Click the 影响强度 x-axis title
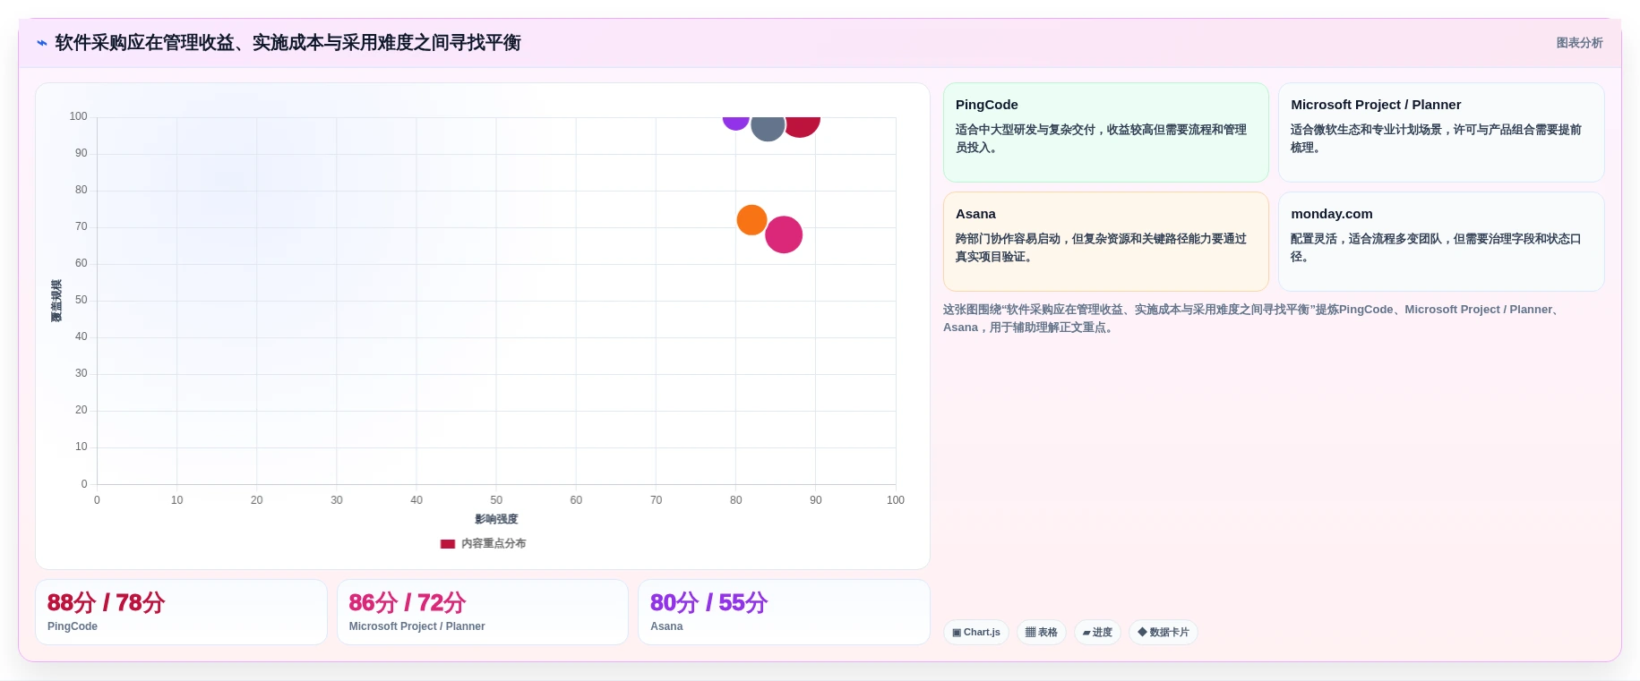The width and height of the screenshot is (1640, 681). pos(496,519)
